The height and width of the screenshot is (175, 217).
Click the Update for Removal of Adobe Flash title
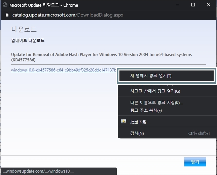(102, 57)
